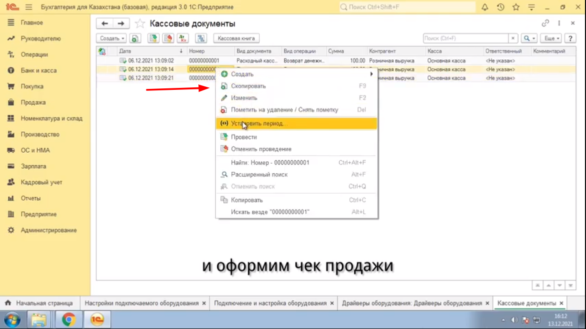Switch to Начальная страница tab
The image size is (586, 329).
39,303
